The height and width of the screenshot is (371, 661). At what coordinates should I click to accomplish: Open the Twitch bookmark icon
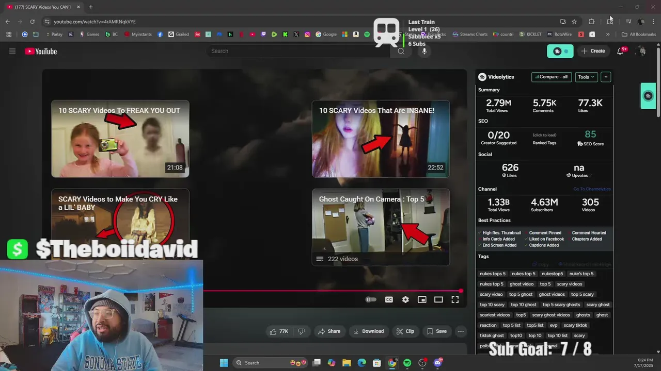(x=263, y=35)
